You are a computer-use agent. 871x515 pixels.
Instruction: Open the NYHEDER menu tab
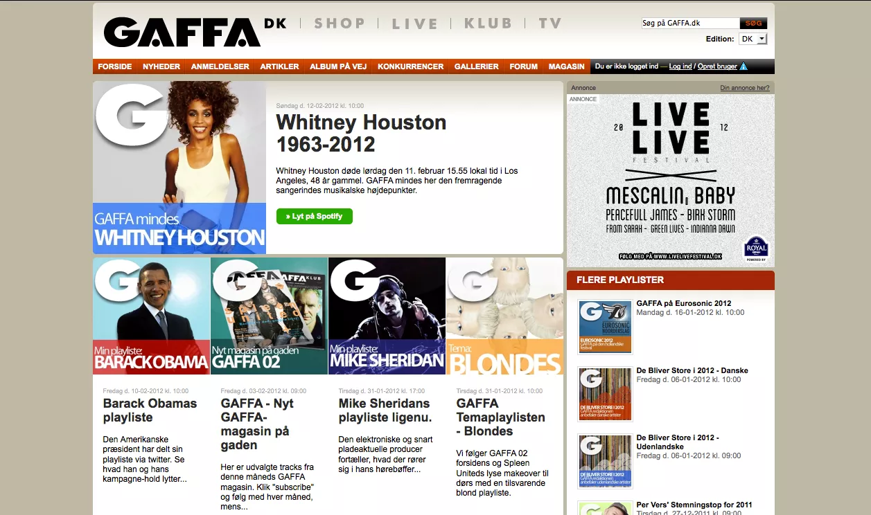click(161, 66)
